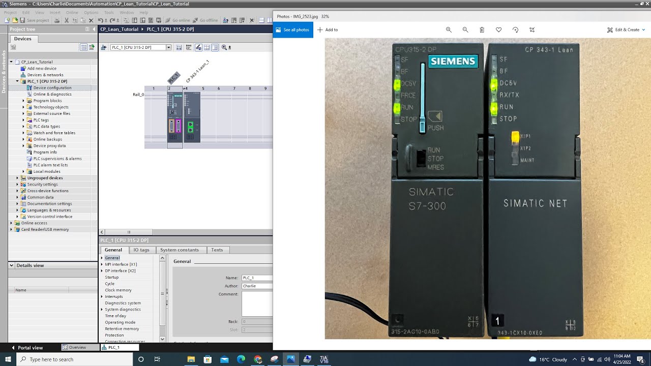Click the Cut scissors icon

pos(67,20)
